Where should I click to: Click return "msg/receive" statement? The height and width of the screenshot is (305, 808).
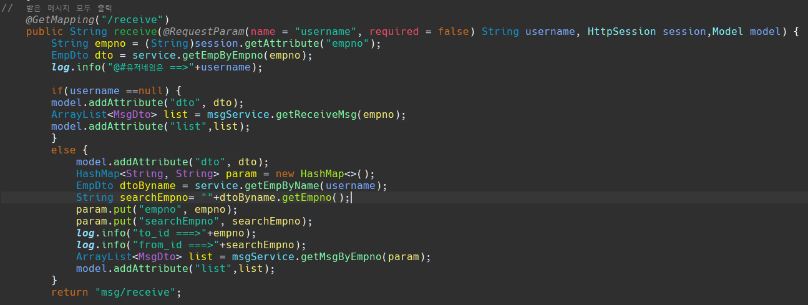116,293
